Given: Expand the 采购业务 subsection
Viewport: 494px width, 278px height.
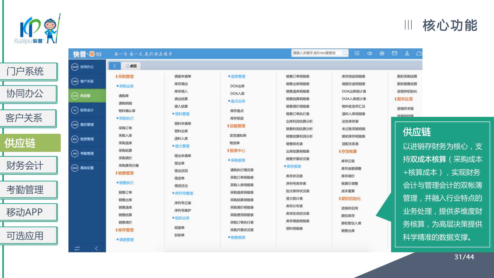Looking at the screenshot, I should [x=126, y=86].
